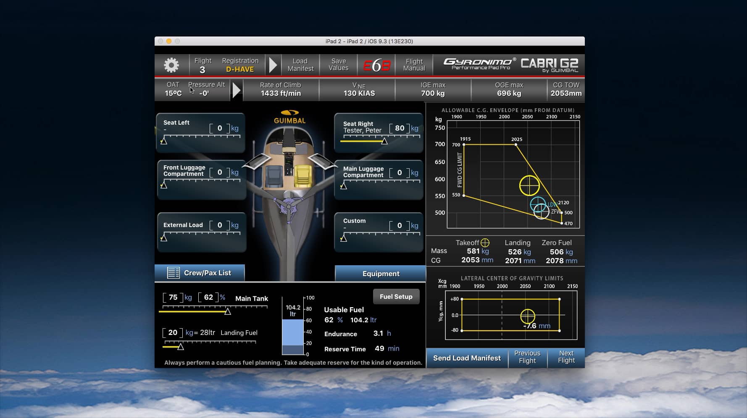Click the Gyronimo Performance Pad Pro logo
Screen dimensions: 747x418
479,64
